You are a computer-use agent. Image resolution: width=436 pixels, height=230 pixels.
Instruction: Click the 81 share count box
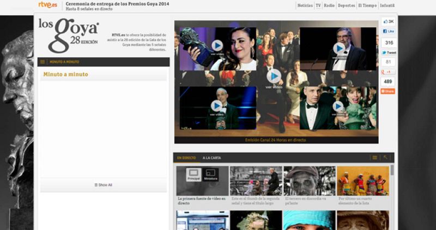(389, 62)
